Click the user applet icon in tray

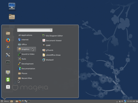click(120, 101)
